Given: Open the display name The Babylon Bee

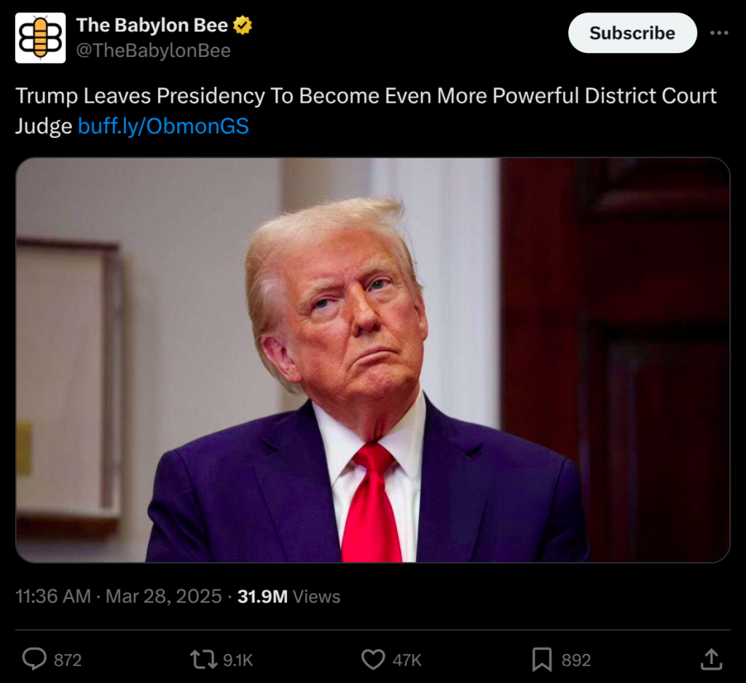Looking at the screenshot, I should click(152, 24).
